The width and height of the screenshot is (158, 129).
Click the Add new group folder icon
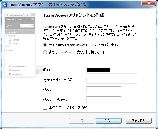(10, 74)
